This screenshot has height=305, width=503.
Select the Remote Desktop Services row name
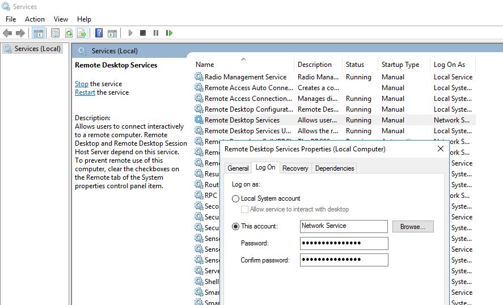coord(242,120)
